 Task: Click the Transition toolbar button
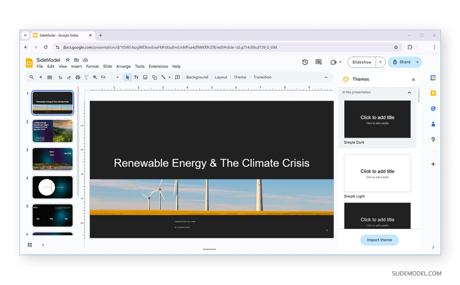(x=262, y=77)
